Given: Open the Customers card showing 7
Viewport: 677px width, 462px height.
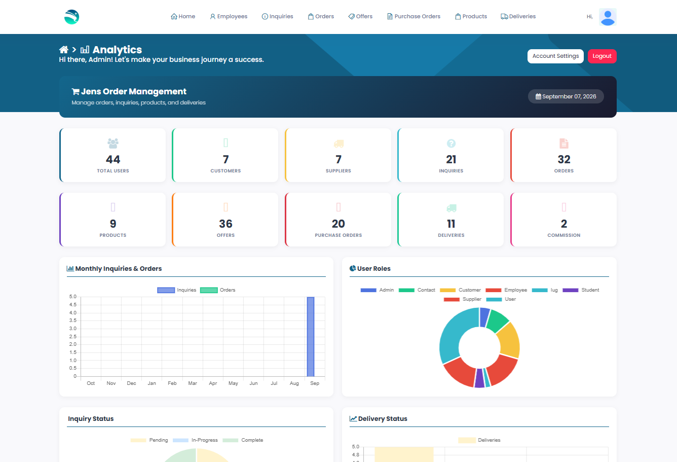Looking at the screenshot, I should click(225, 155).
